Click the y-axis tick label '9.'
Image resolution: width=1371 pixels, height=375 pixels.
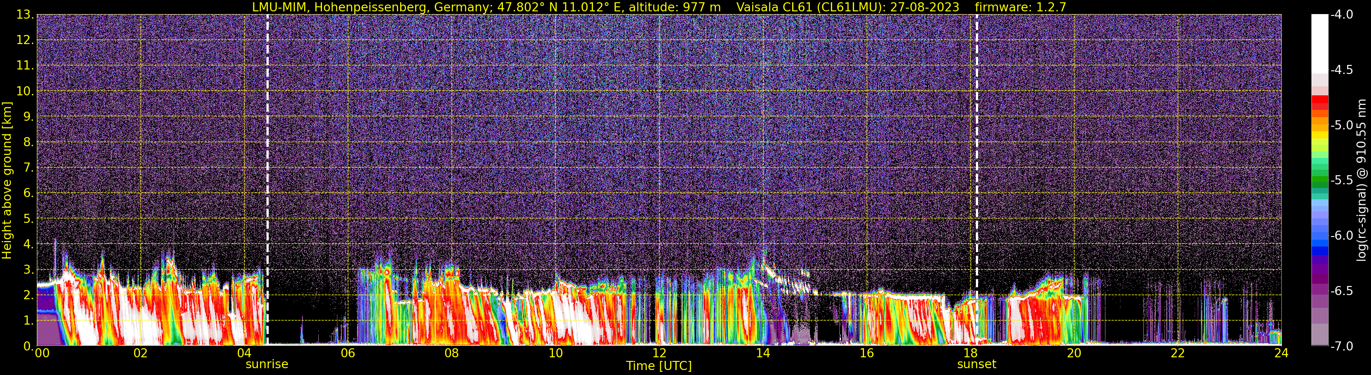click(28, 117)
